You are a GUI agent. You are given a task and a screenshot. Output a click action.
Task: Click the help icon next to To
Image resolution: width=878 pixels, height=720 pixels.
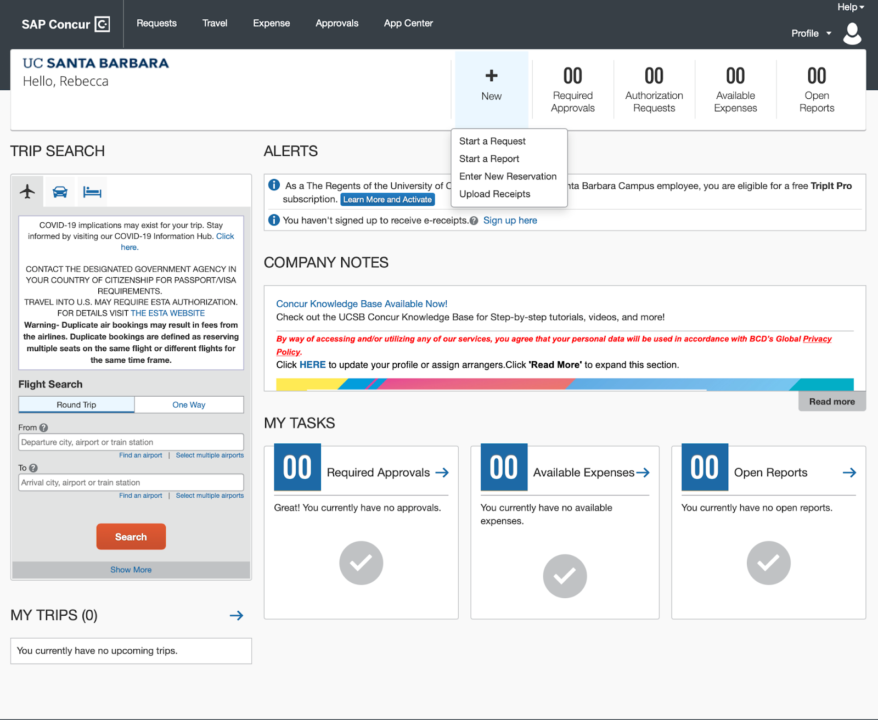(33, 468)
